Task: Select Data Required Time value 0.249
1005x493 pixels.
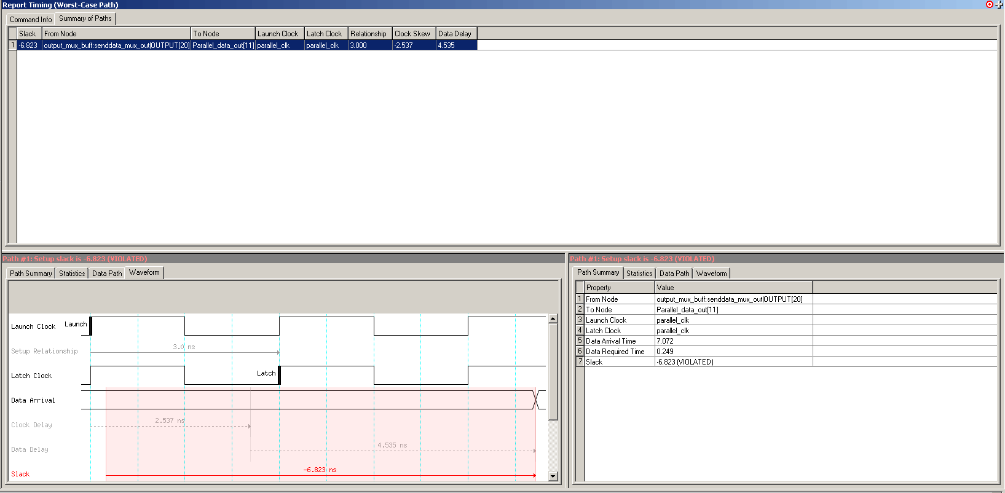Action: (x=734, y=352)
